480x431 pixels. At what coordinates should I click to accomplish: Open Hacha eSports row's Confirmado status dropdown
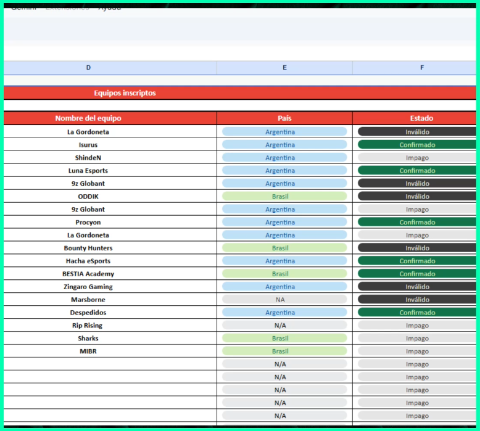coord(417,261)
